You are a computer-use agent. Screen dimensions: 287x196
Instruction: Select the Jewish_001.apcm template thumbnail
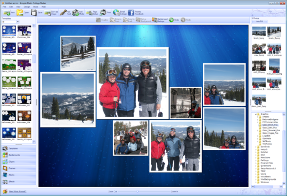24,133
